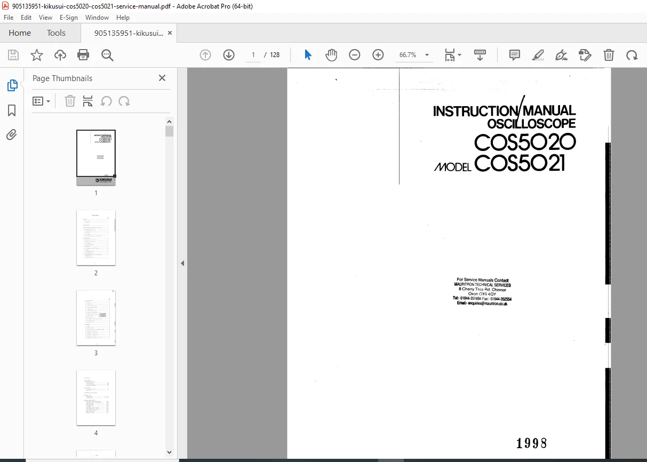Open the Bookmarks sidebar panel

(x=12, y=110)
